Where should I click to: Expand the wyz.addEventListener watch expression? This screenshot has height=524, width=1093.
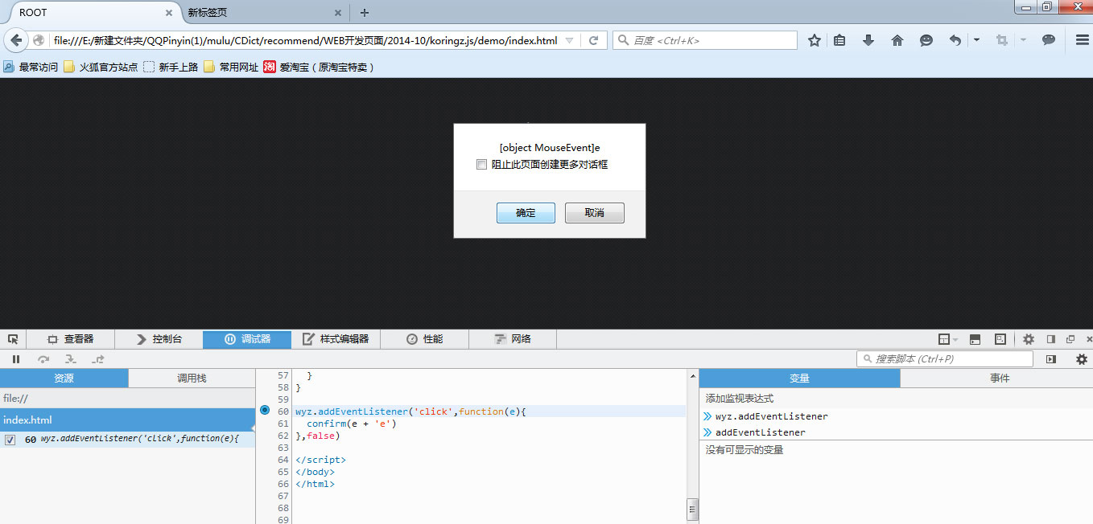tap(707, 416)
